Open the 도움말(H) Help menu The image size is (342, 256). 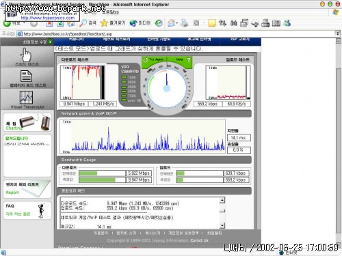pyautogui.click(x=110, y=12)
